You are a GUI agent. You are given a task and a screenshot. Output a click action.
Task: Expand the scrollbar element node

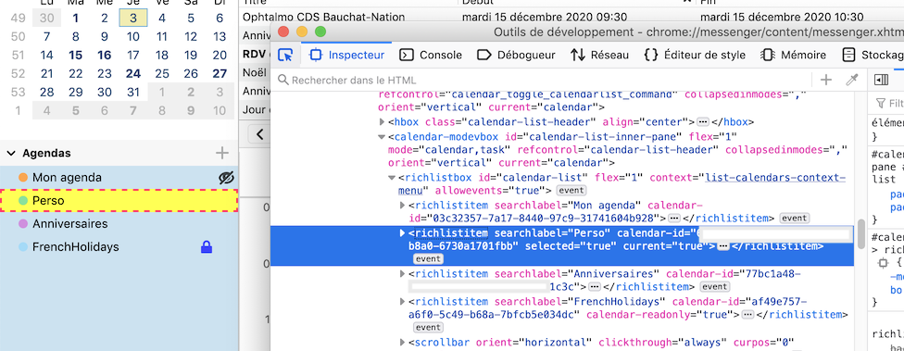(x=402, y=343)
